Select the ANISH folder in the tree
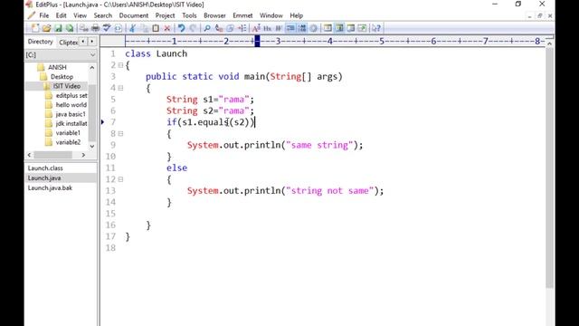This screenshot has width=579, height=326. point(57,67)
